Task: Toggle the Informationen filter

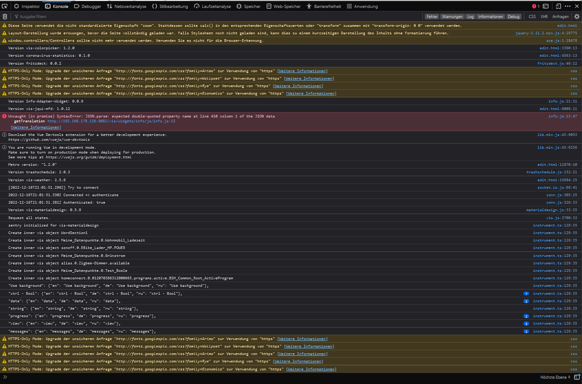Action: coord(491,16)
